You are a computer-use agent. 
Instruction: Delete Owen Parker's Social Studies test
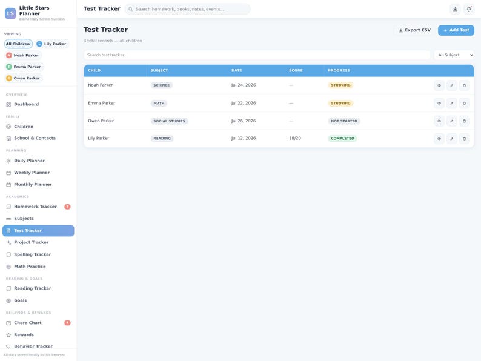click(x=464, y=121)
